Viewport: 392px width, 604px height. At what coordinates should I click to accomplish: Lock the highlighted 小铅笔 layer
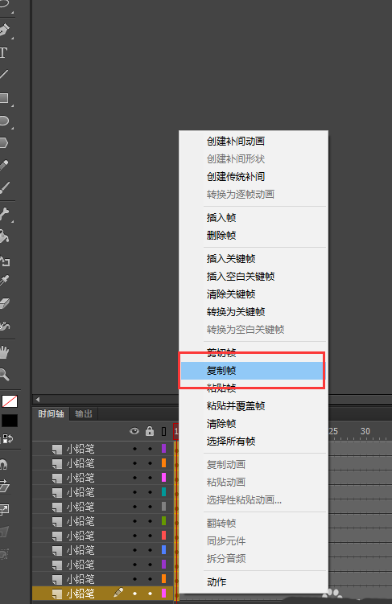150,594
